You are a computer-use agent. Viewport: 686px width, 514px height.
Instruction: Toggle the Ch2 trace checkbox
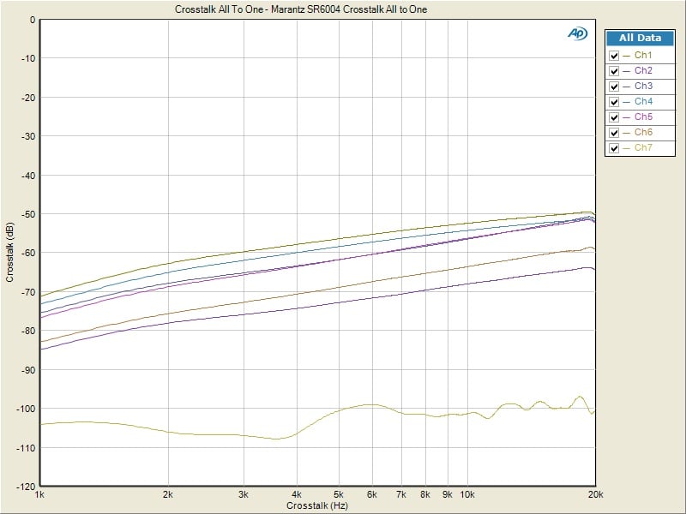pos(614,71)
